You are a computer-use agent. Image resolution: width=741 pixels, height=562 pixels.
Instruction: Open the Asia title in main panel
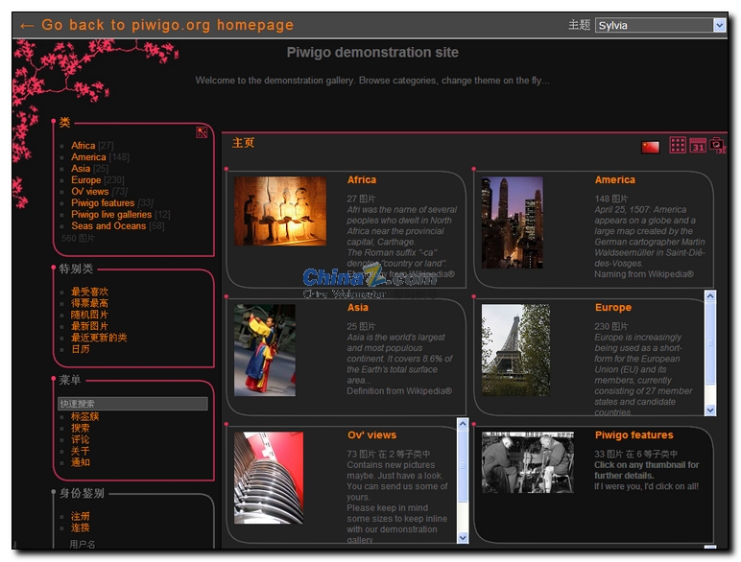click(x=358, y=308)
